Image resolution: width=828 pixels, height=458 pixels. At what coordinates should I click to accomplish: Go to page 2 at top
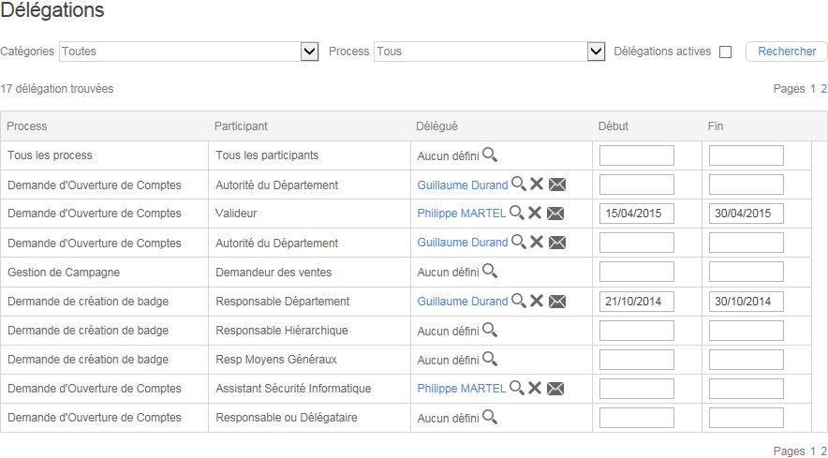pyautogui.click(x=824, y=89)
